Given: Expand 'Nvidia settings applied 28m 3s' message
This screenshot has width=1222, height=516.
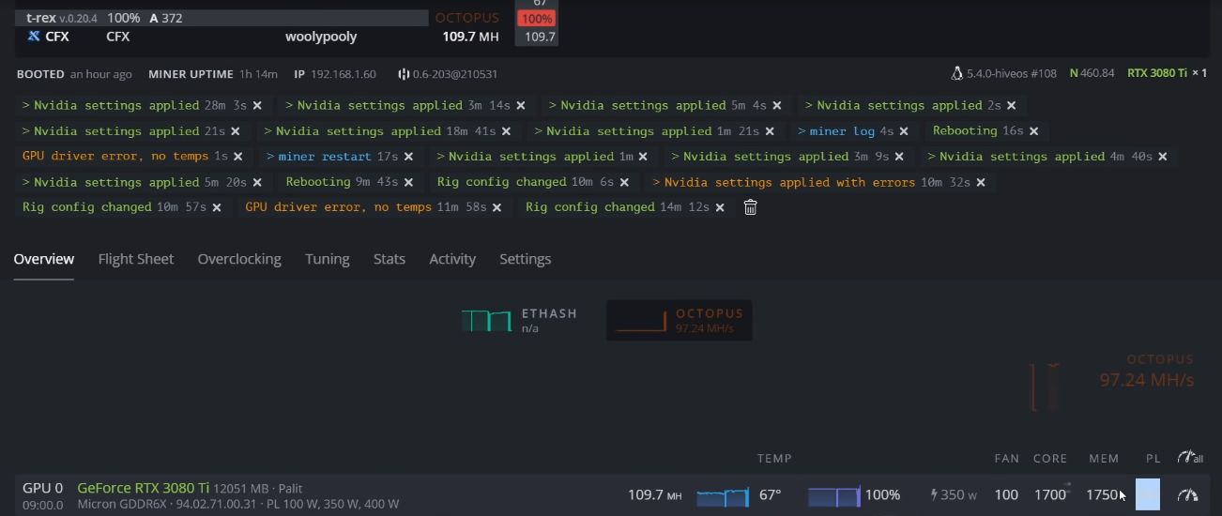Looking at the screenshot, I should click(x=134, y=106).
